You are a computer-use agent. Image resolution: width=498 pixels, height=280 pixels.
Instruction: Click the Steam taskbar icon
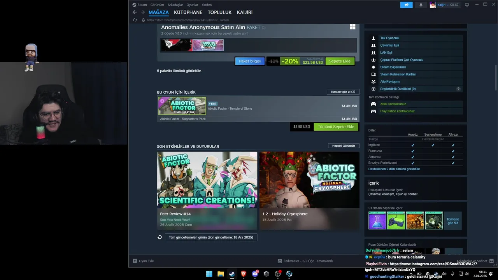pyautogui.click(x=232, y=274)
